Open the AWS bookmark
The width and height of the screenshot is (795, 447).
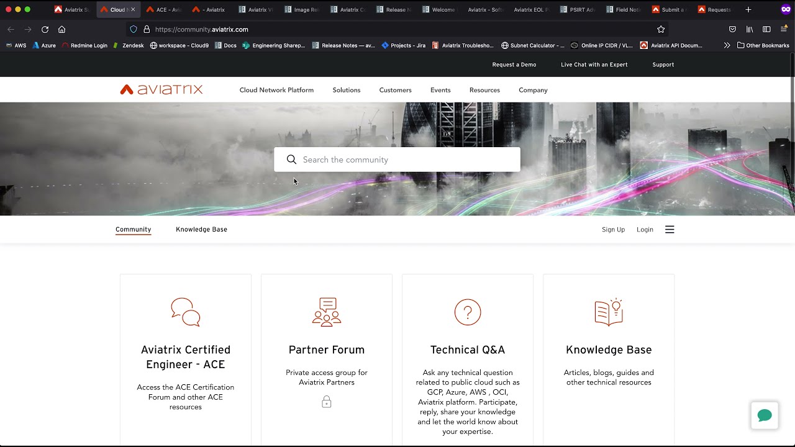(x=16, y=45)
